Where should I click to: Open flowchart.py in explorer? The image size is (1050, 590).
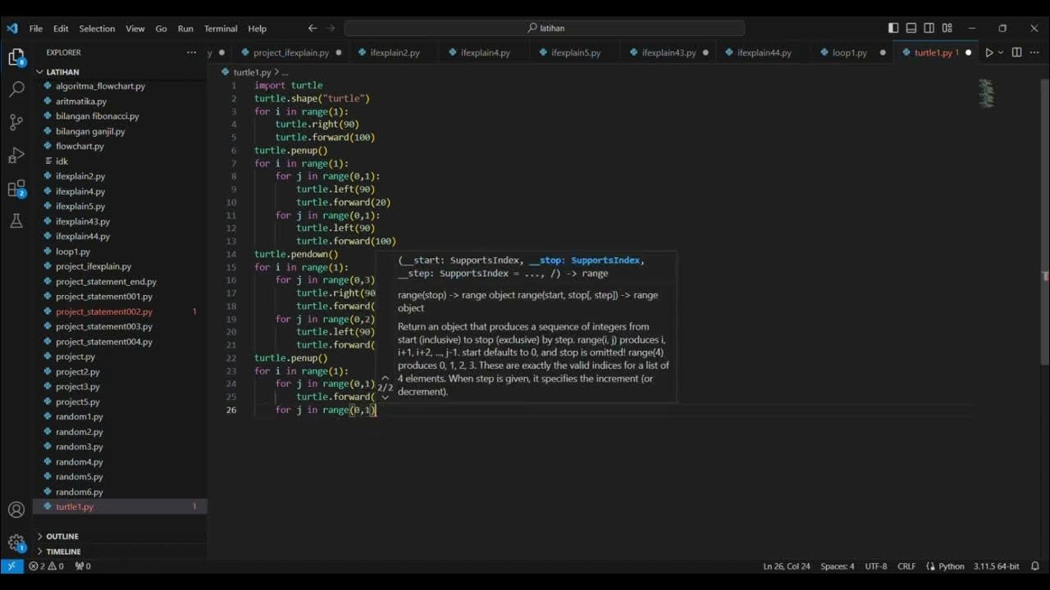pyautogui.click(x=80, y=146)
